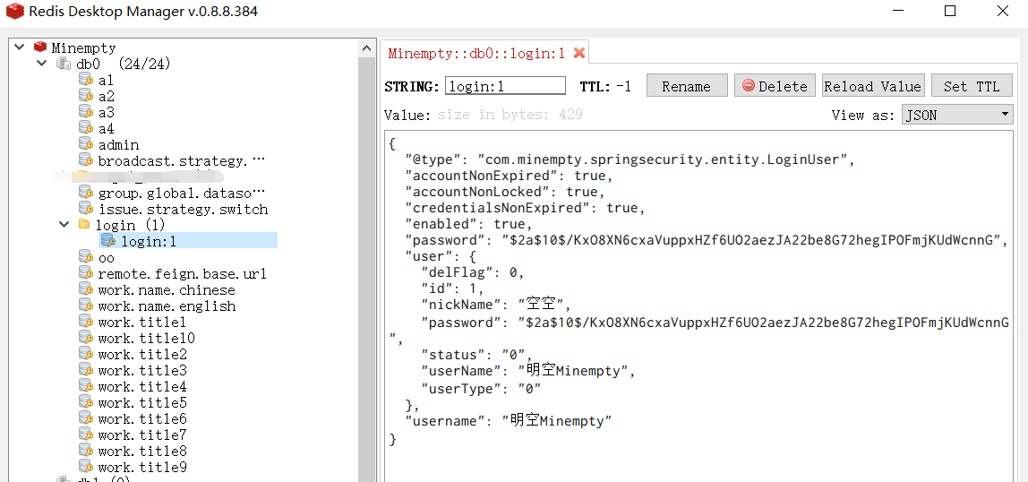Click the Reload Value button
This screenshot has width=1028, height=482.
[872, 86]
